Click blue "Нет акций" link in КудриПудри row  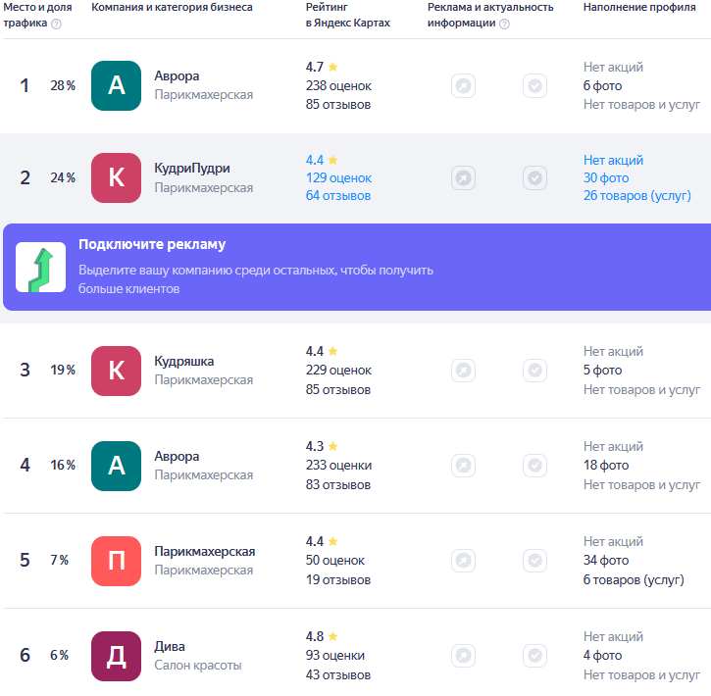click(613, 160)
